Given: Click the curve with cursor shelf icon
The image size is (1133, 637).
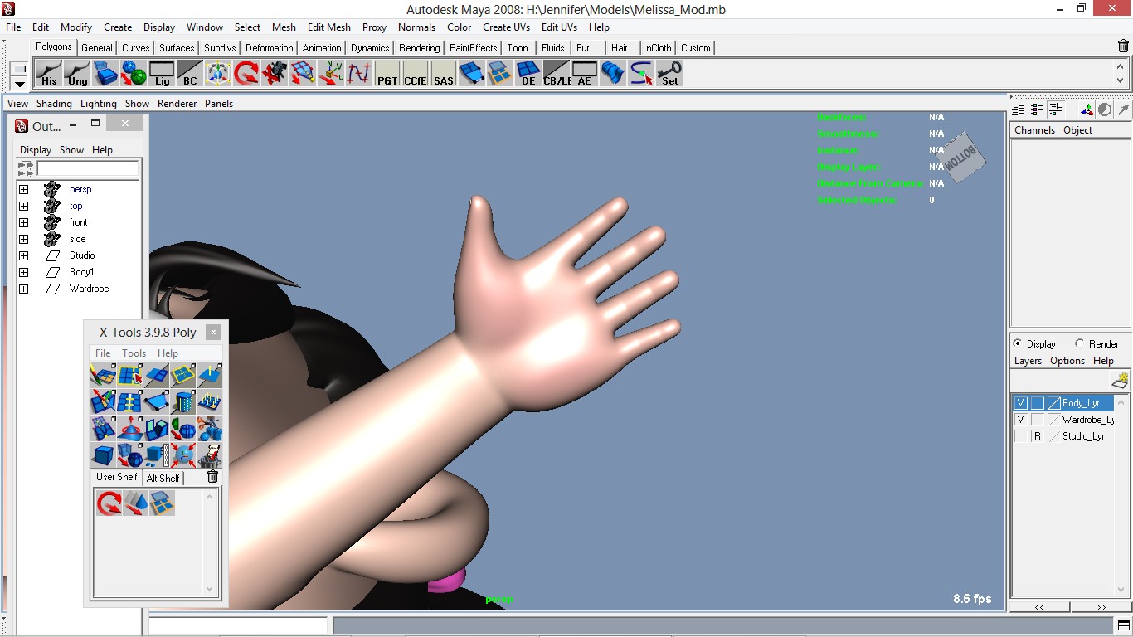Looking at the screenshot, I should pyautogui.click(x=641, y=74).
